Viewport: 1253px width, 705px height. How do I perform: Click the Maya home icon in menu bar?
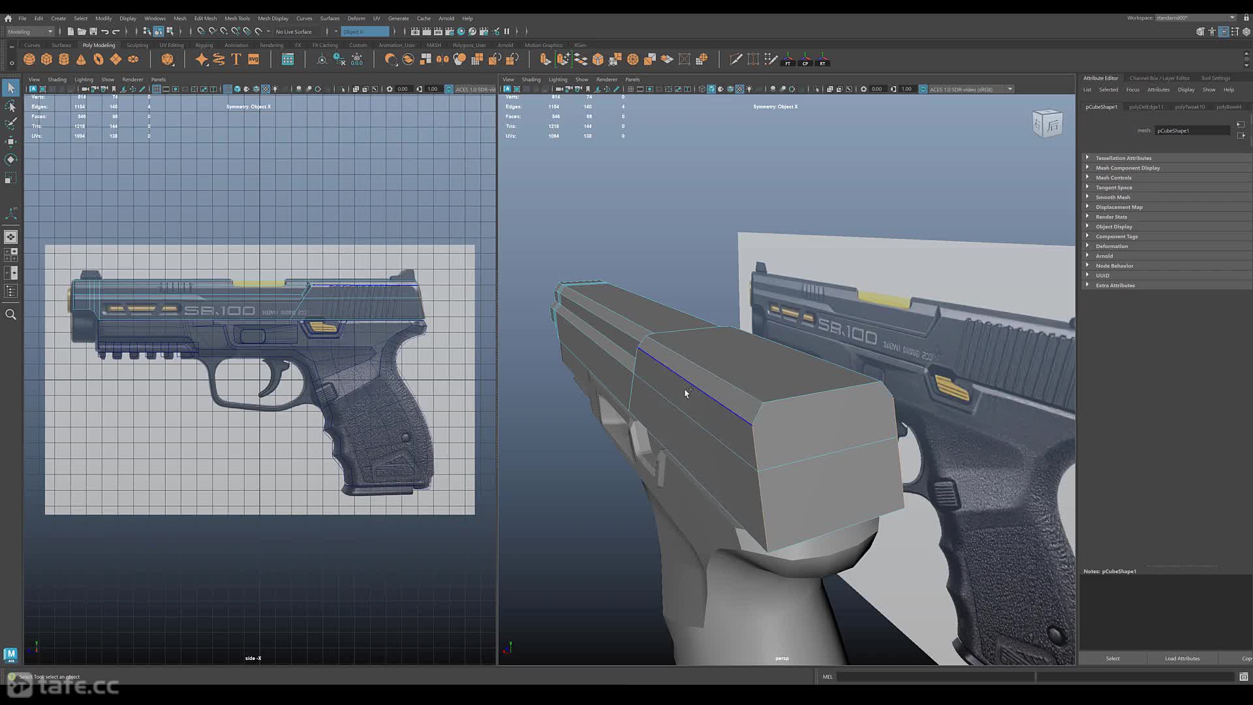coord(8,18)
